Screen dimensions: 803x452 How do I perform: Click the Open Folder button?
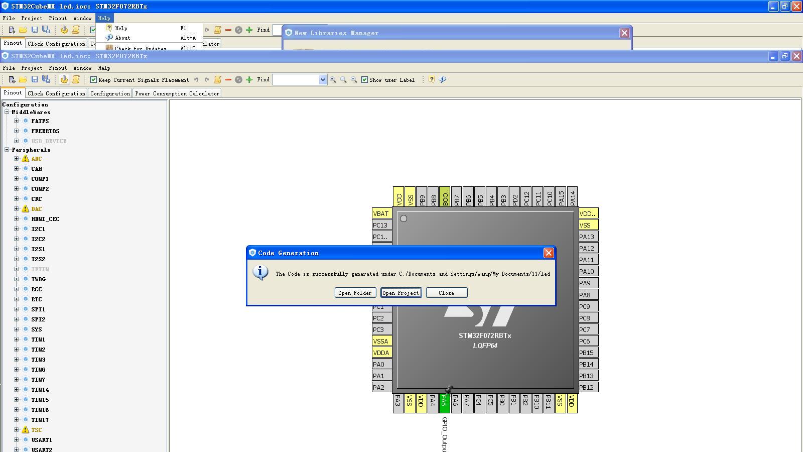coord(355,293)
